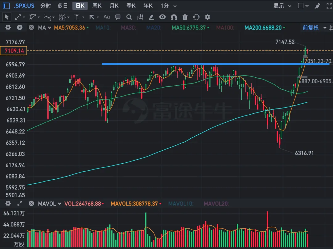Click the pen drawing mode icon
Viewport: 333px width, 249px height.
tap(317, 6)
